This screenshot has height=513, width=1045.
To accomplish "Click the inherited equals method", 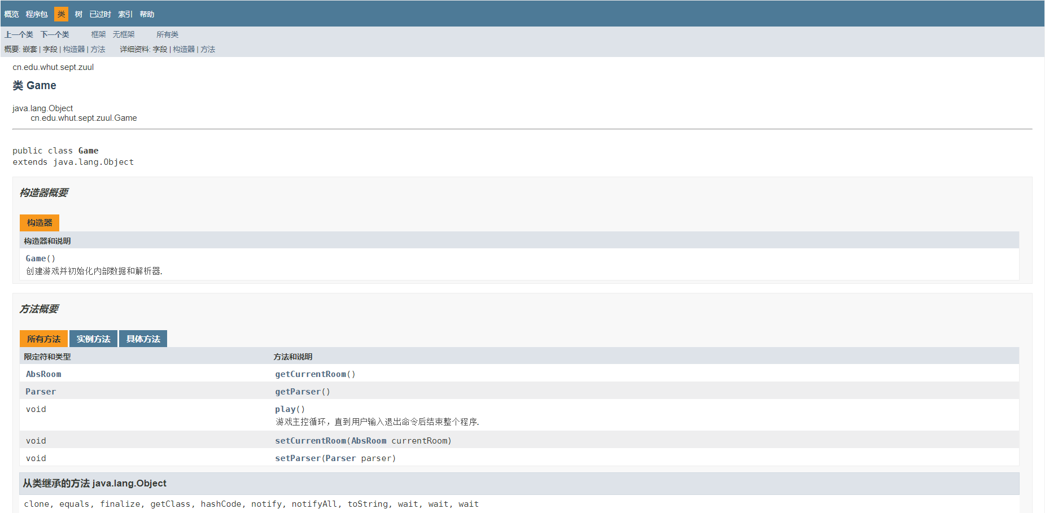I will (74, 504).
